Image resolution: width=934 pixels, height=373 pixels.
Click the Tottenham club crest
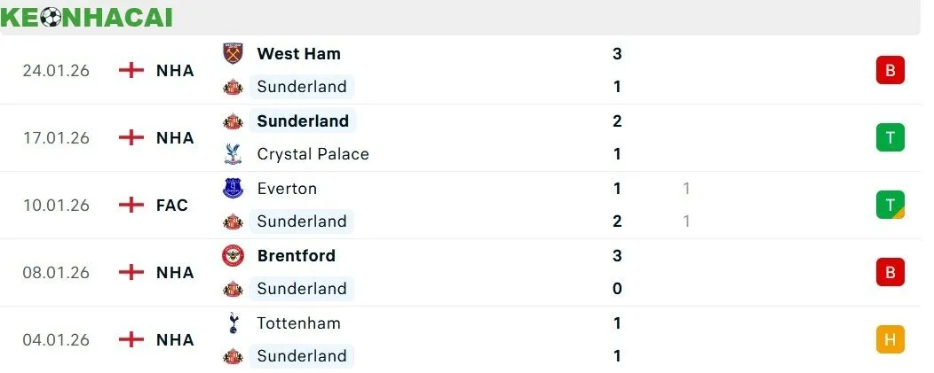coord(232,323)
